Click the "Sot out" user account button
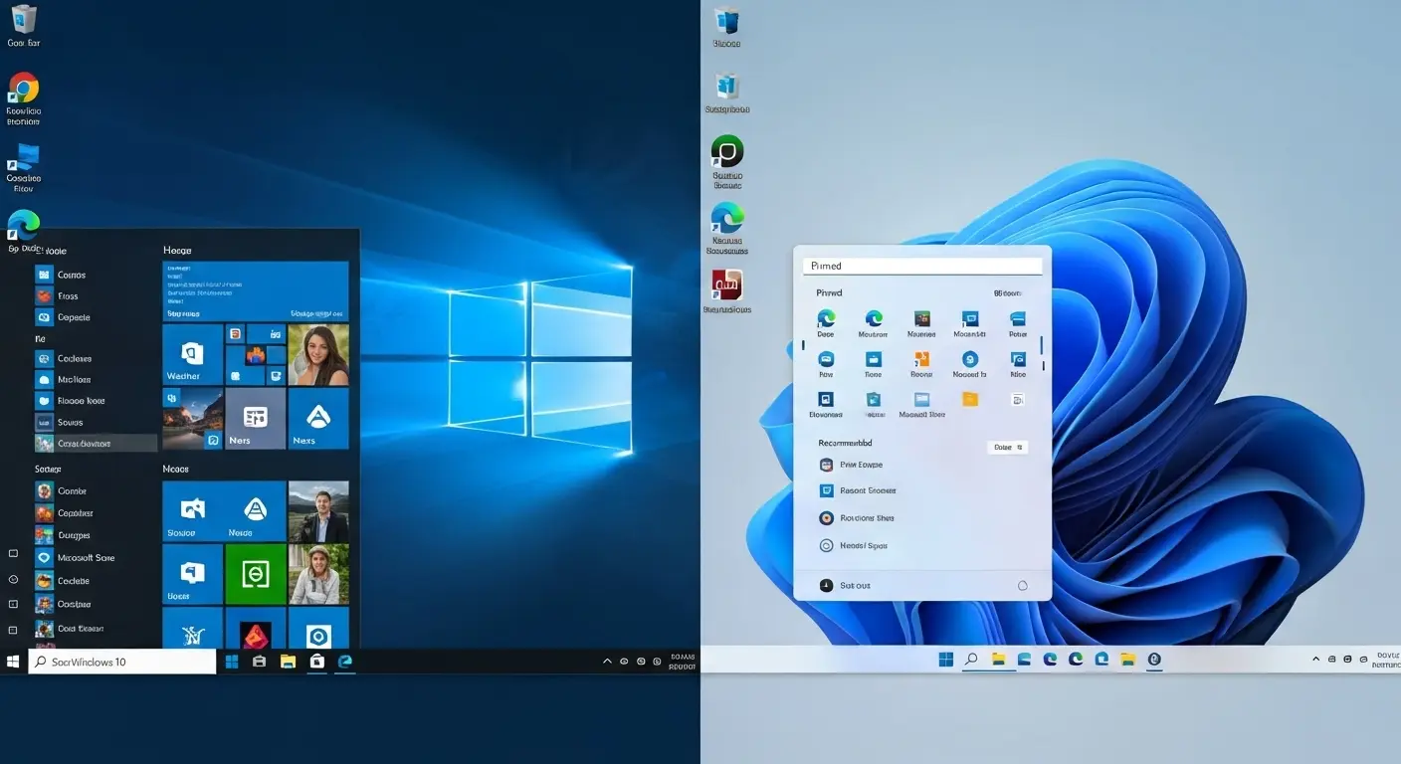Viewport: 1401px width, 764px height. 845,585
